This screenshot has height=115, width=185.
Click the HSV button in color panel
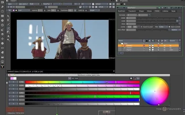[x=73, y=78]
